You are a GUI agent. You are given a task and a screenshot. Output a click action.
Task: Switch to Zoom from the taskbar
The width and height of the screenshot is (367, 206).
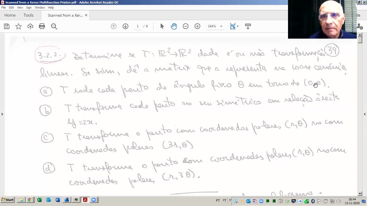[94, 200]
